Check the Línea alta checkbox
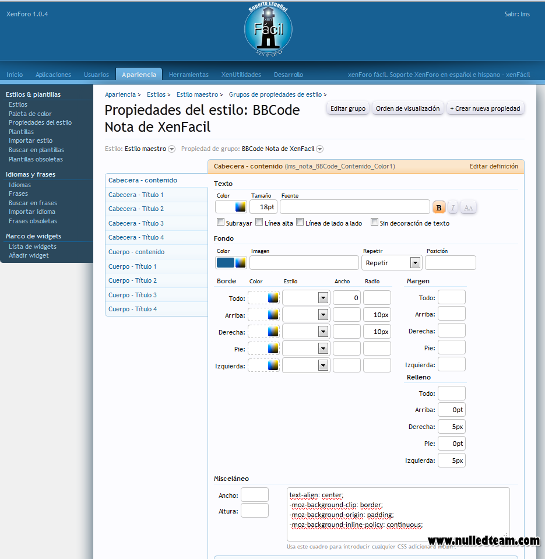The width and height of the screenshot is (545, 559). [259, 222]
